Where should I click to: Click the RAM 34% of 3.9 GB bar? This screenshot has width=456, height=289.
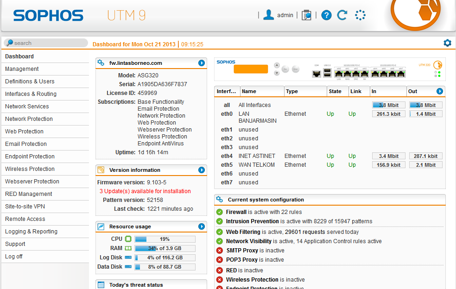click(165, 248)
